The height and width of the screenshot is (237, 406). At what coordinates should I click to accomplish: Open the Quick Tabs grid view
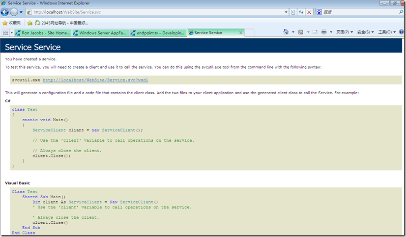pos(5,33)
